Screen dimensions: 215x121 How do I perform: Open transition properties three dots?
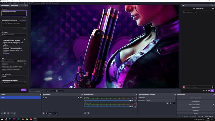(x=174, y=103)
